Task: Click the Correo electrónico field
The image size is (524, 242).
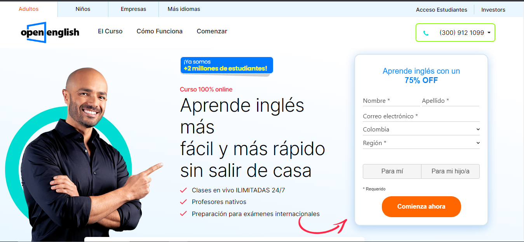Action: [x=421, y=116]
